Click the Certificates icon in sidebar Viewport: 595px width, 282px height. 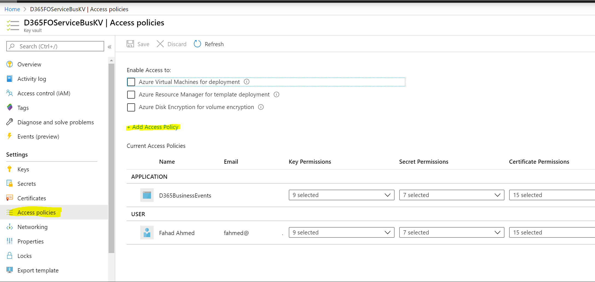(10, 198)
